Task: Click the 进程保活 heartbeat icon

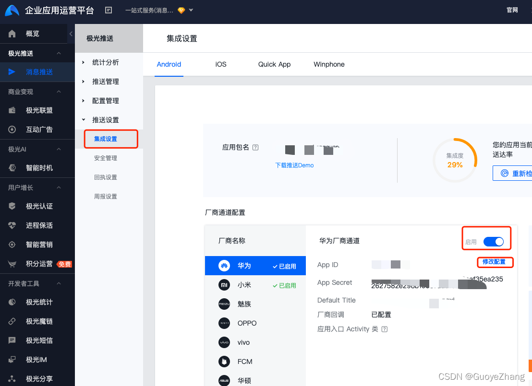Action: pyautogui.click(x=12, y=225)
